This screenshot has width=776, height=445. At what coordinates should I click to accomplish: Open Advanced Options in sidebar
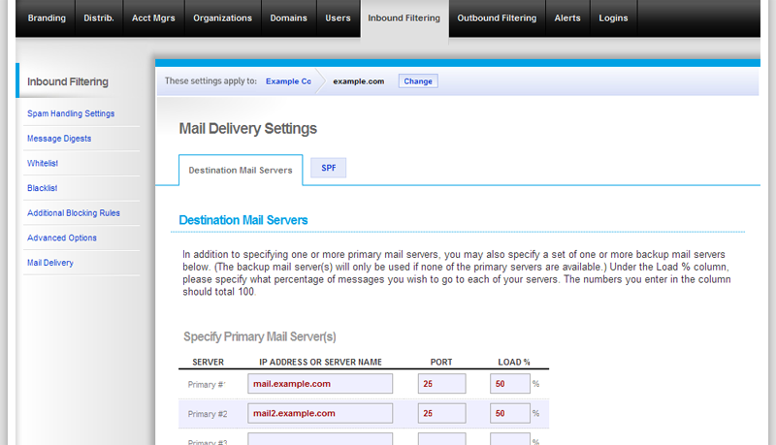click(62, 238)
